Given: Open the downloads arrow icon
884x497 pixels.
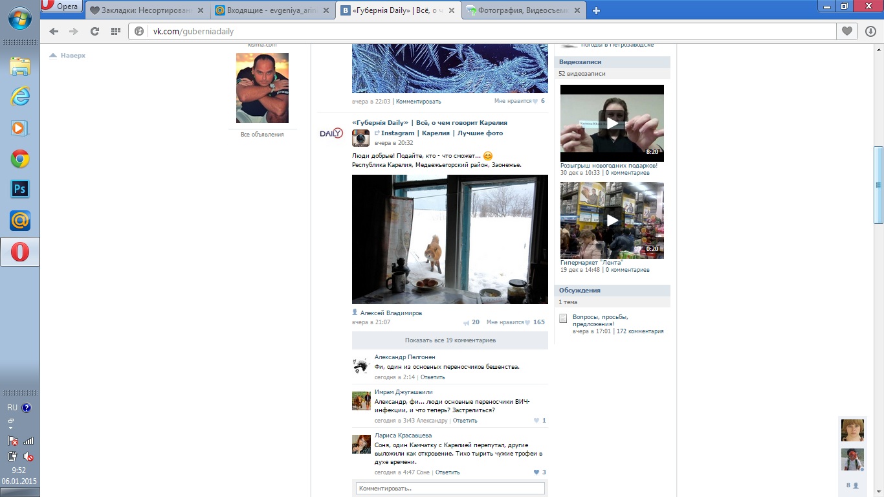Looking at the screenshot, I should [x=870, y=31].
